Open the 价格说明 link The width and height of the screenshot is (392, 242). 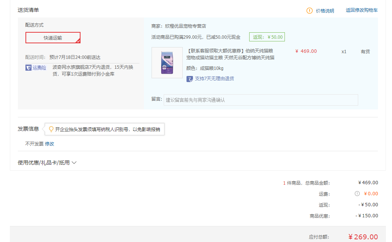pyautogui.click(x=325, y=11)
